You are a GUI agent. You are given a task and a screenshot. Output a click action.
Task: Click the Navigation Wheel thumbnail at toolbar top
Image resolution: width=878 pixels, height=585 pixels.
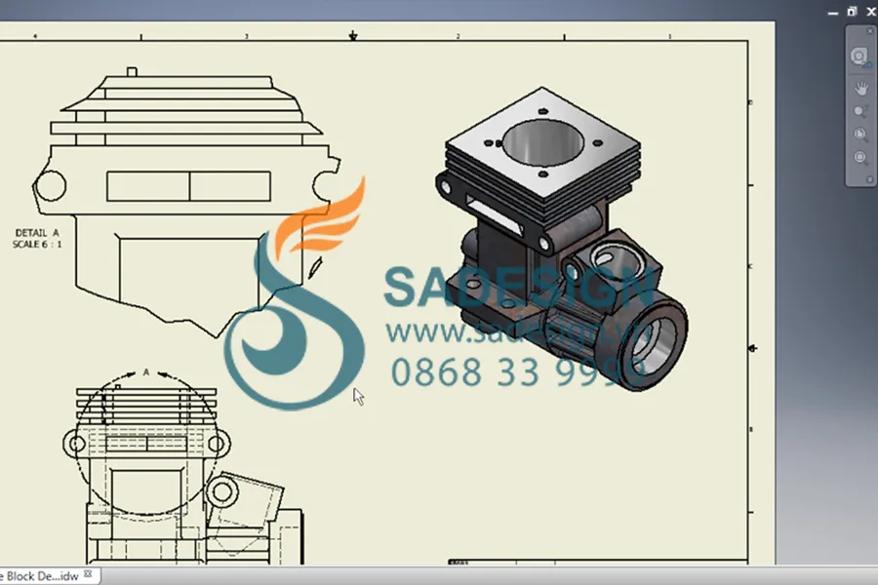pos(857,56)
